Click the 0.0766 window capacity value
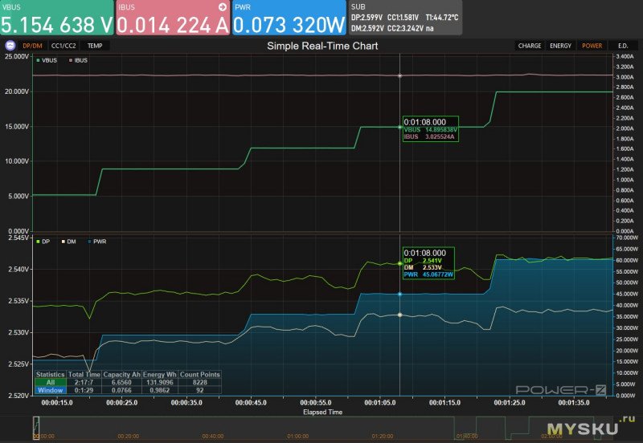The image size is (643, 443). point(121,390)
